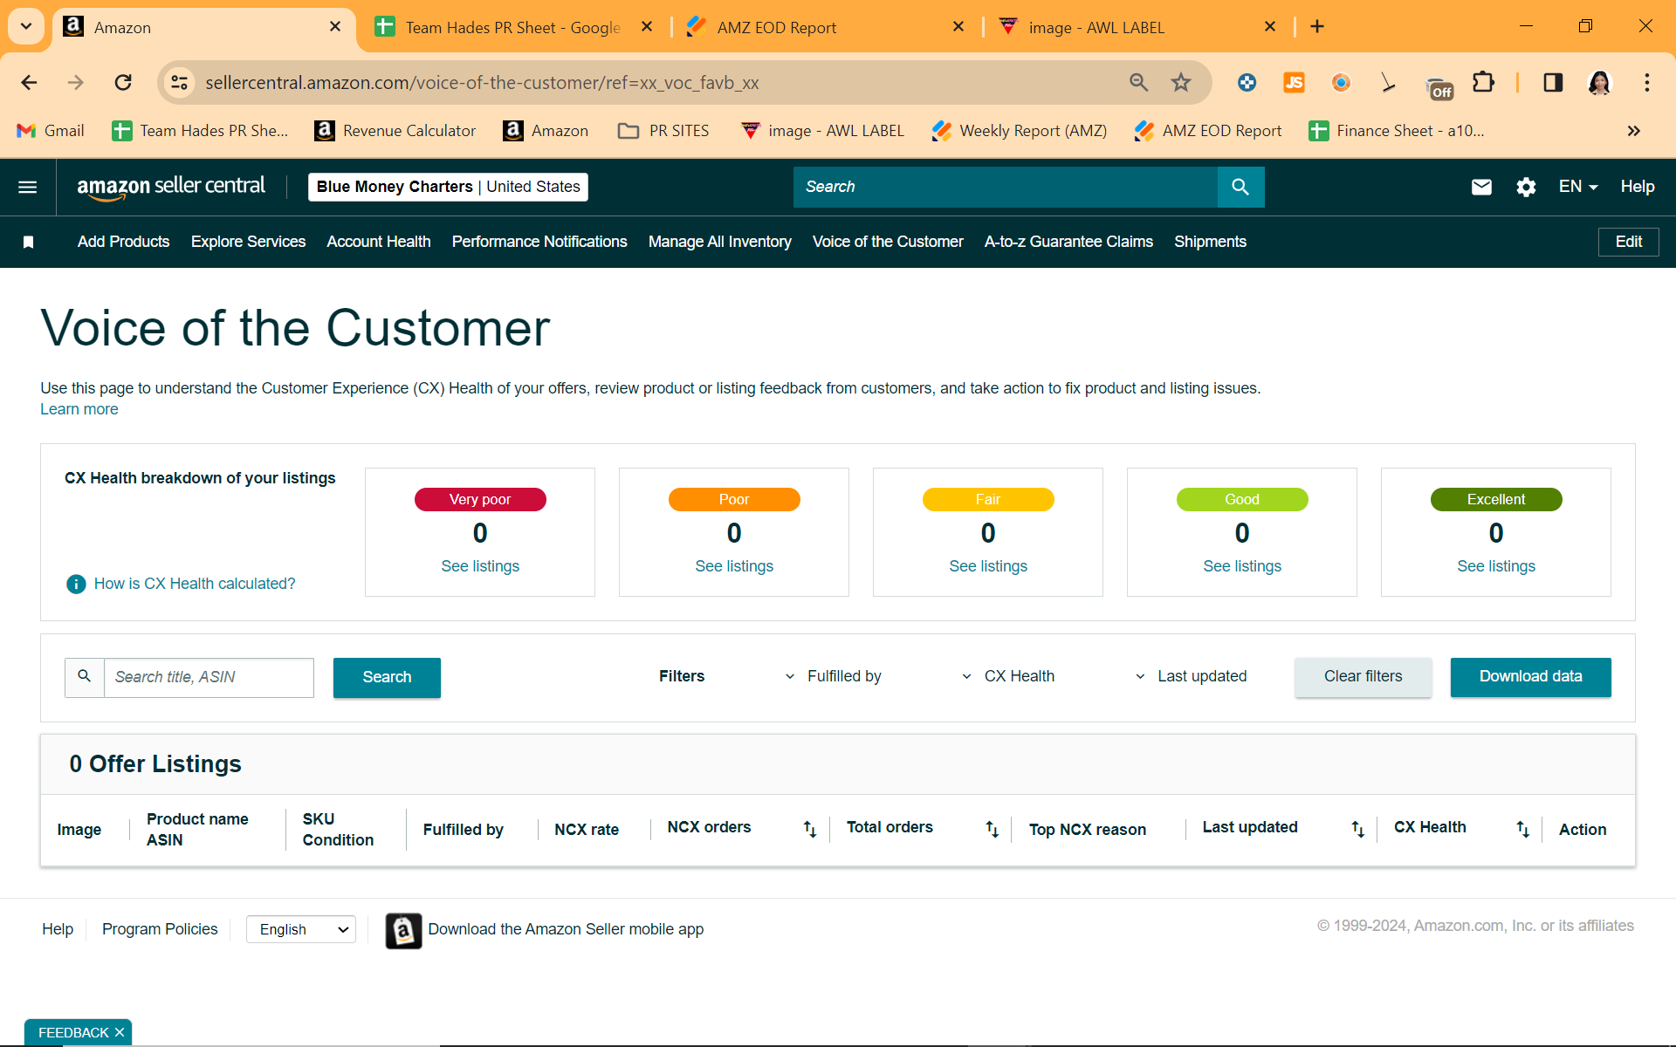Switch to the Team Hades PR Sheet tab
Screen dimensions: 1676x1047
point(513,27)
